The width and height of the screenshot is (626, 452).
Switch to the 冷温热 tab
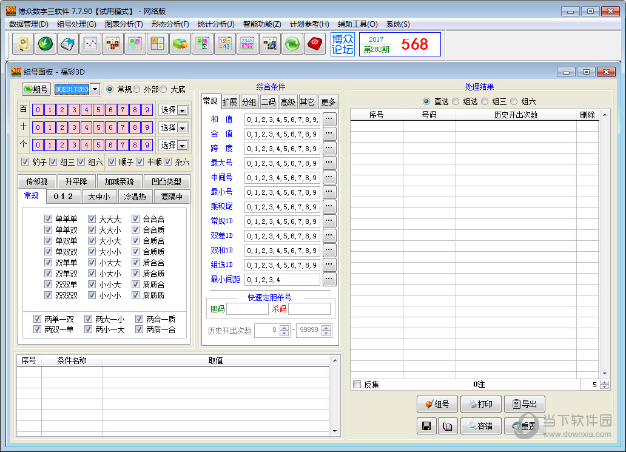click(x=135, y=197)
